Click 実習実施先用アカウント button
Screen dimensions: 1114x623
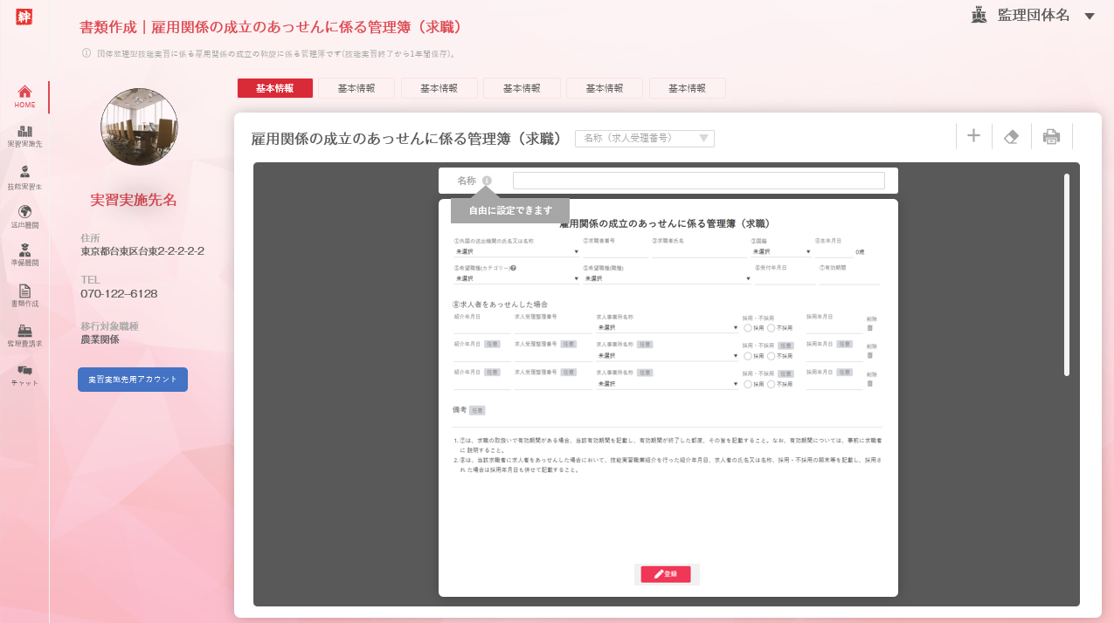(x=133, y=380)
